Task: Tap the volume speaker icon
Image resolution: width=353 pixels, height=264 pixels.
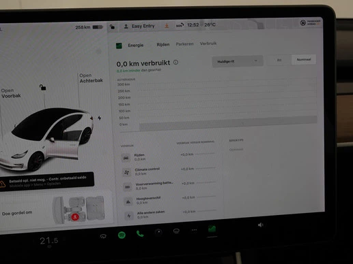Action: click(261, 225)
